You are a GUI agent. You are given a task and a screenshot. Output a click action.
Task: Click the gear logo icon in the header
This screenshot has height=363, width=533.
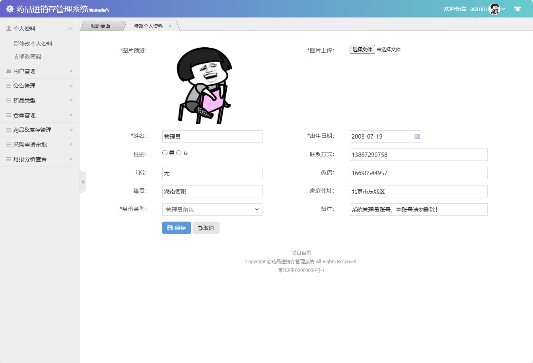coord(9,8)
